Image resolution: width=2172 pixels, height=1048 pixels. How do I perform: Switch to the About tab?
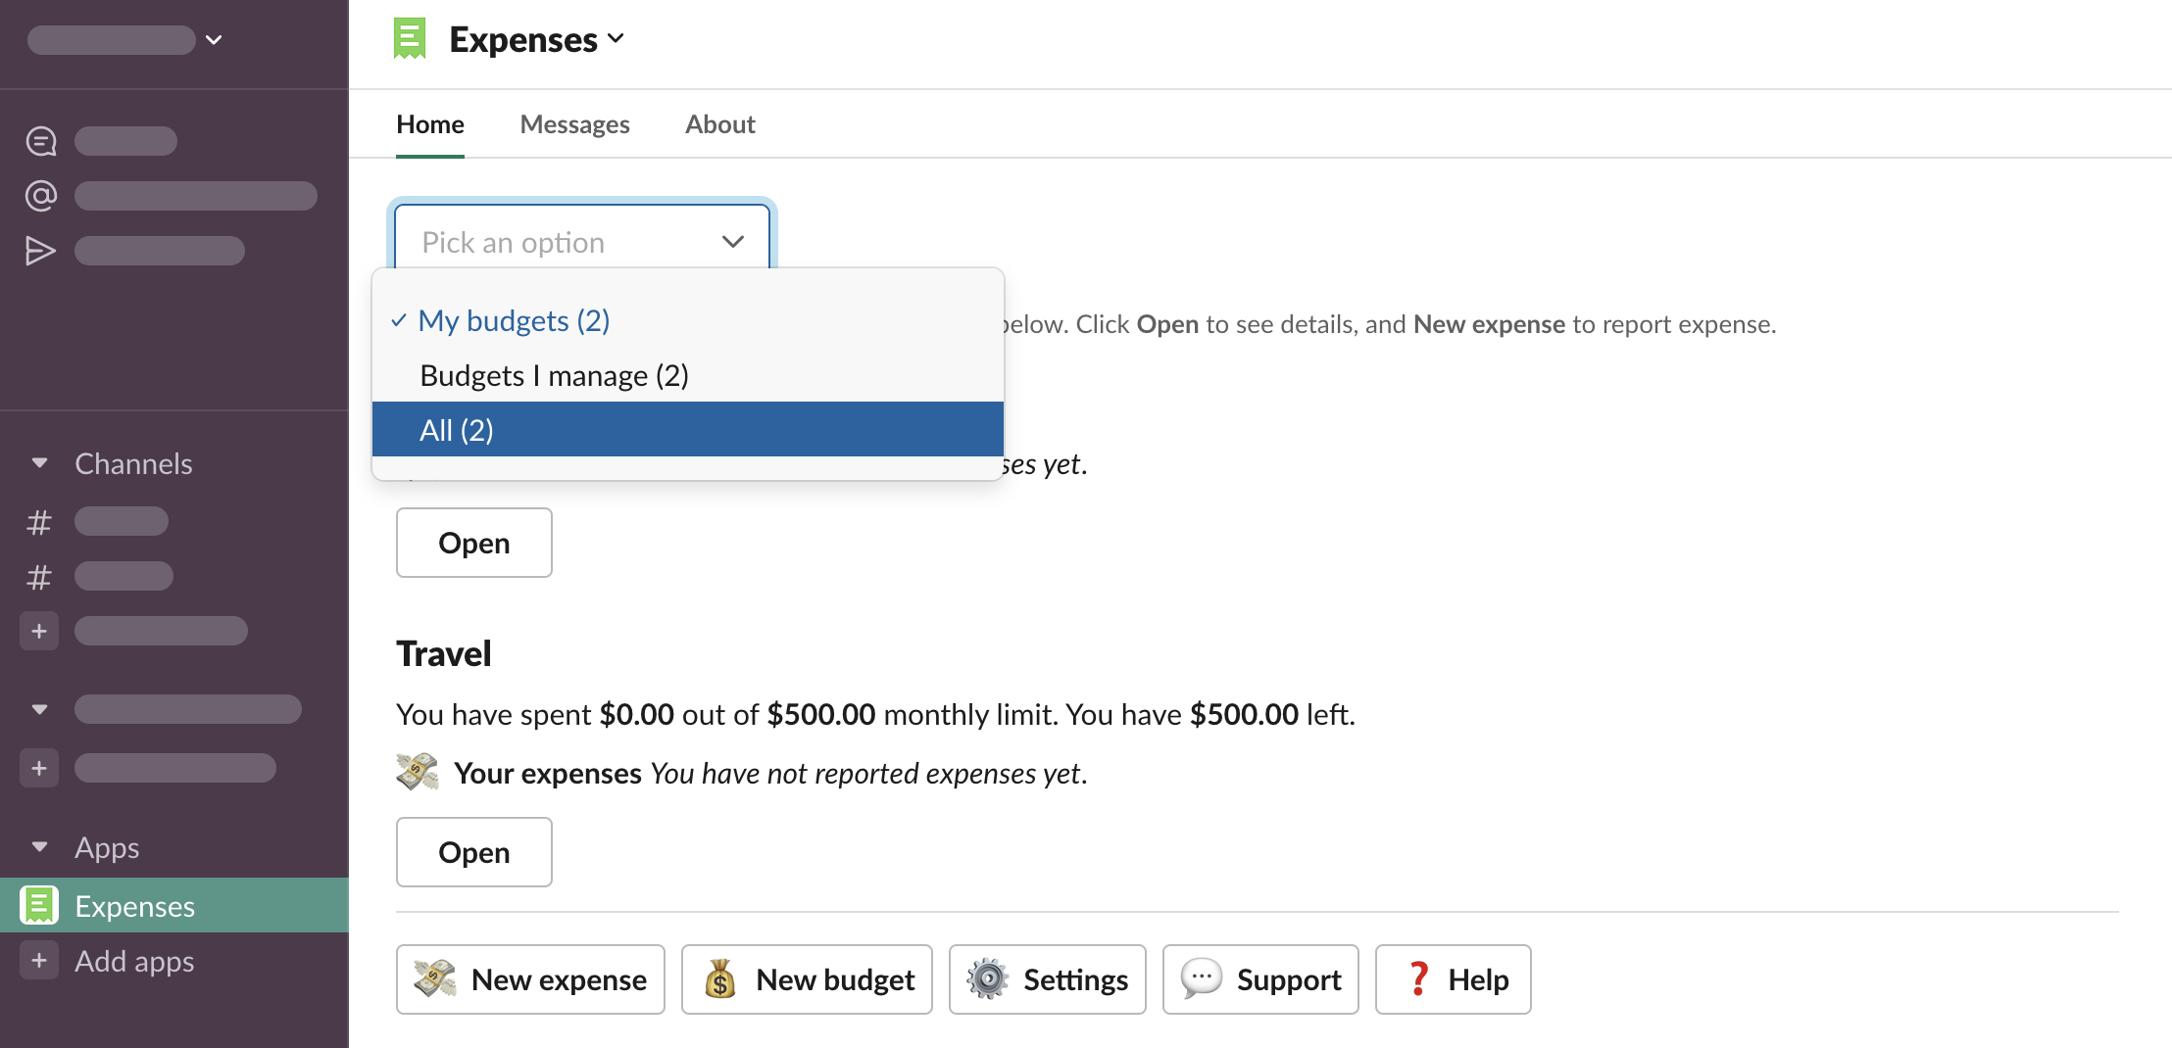point(719,124)
